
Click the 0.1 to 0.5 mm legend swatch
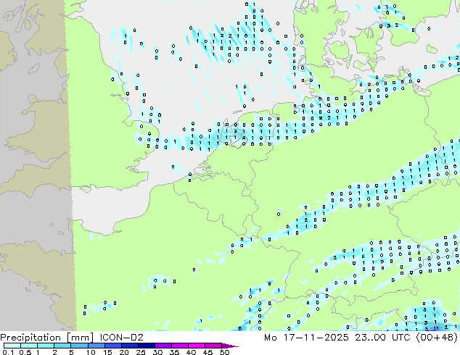(12, 346)
